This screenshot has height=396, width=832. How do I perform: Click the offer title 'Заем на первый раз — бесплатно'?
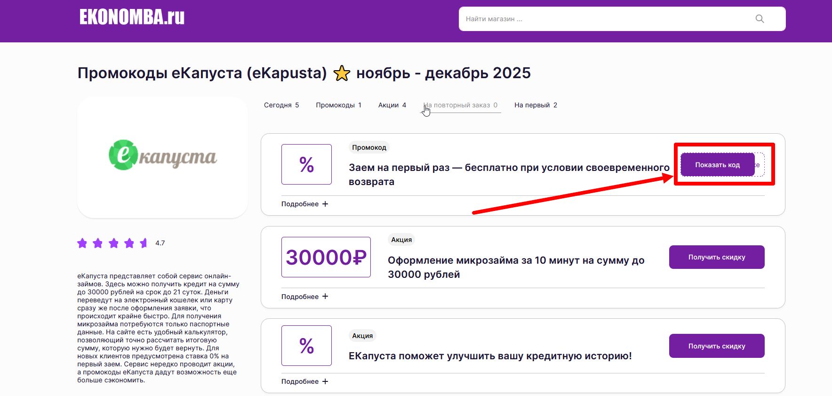click(509, 175)
